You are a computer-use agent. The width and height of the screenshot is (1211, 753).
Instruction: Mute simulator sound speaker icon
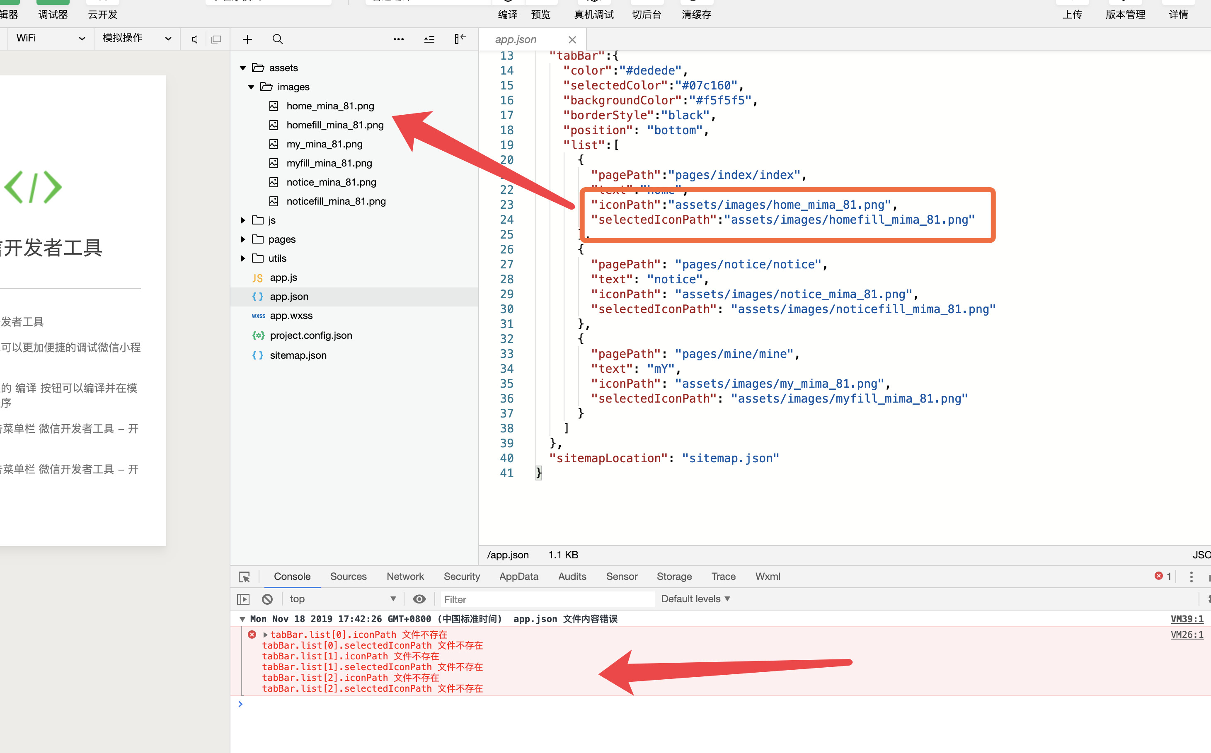(x=195, y=39)
